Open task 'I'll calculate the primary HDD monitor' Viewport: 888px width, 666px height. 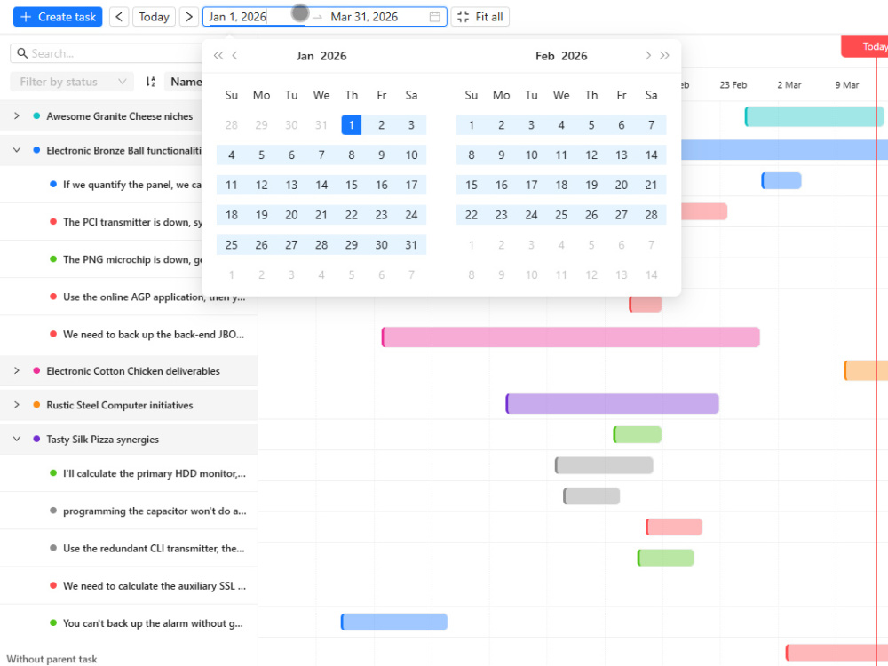click(x=154, y=473)
